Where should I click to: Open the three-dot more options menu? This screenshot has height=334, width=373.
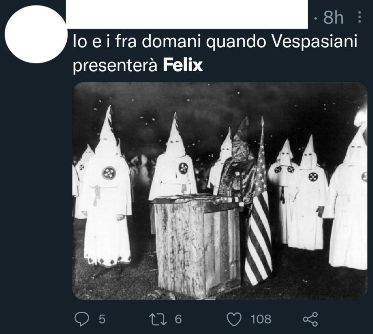[x=360, y=17]
